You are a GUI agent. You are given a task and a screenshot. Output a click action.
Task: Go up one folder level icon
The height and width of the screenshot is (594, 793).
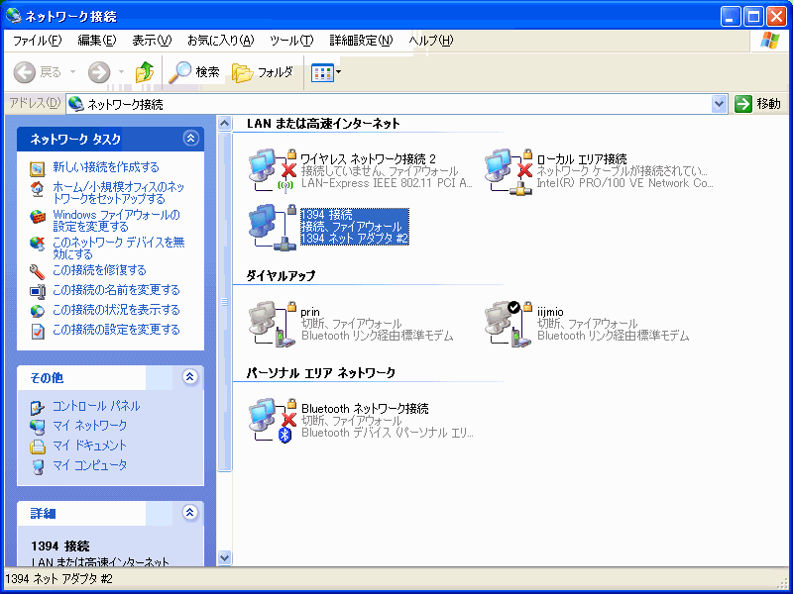[x=145, y=72]
